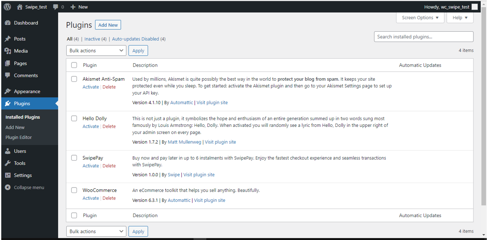Click the Collapse menu arrow icon
This screenshot has height=240, width=488.
(8, 188)
